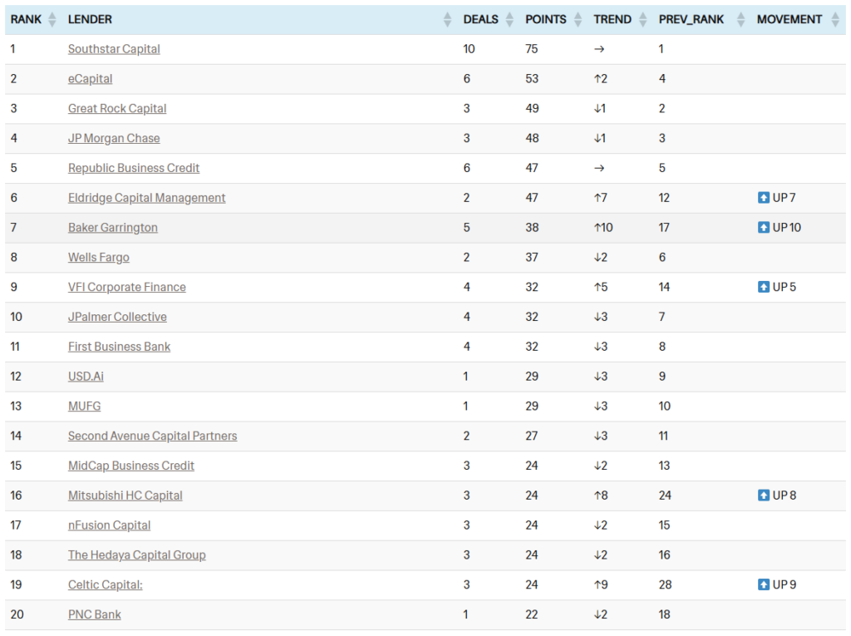This screenshot has width=851, height=636.
Task: Click the UP 9 movement arrow icon
Action: 764,584
